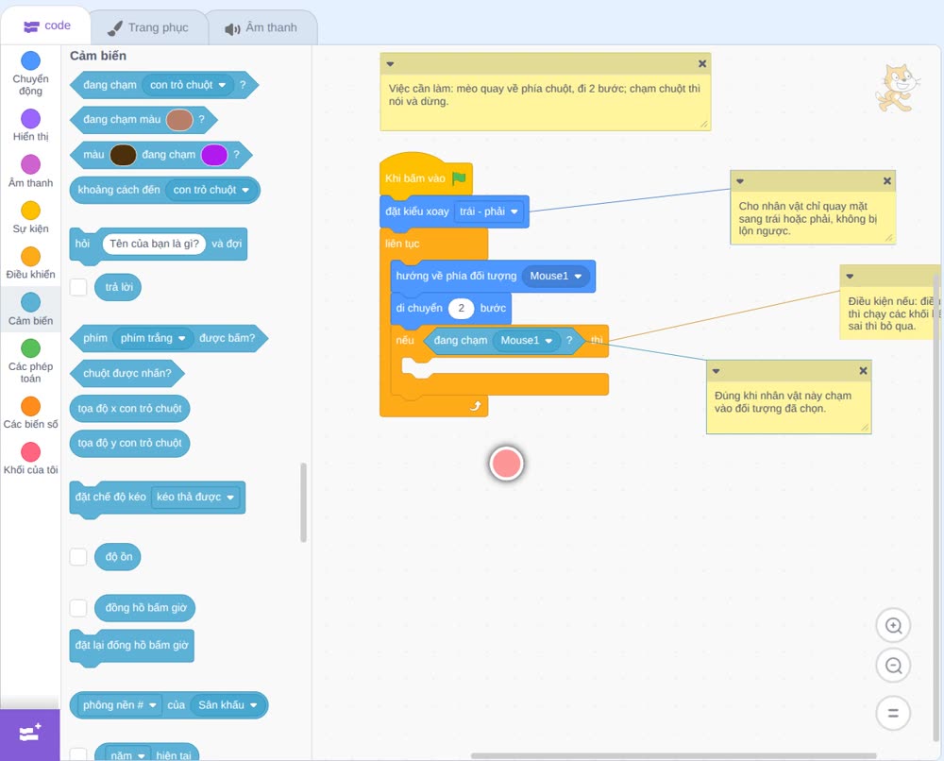Viewport: 944px width, 761px height.
Task: Open the 'Sân khấu' dropdown
Action: click(228, 705)
